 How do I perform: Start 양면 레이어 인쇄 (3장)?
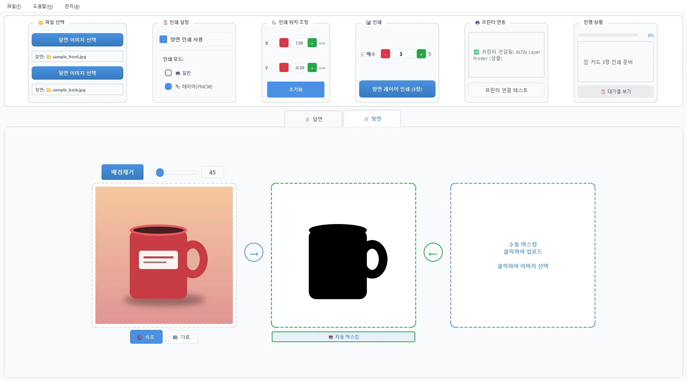pyautogui.click(x=397, y=89)
